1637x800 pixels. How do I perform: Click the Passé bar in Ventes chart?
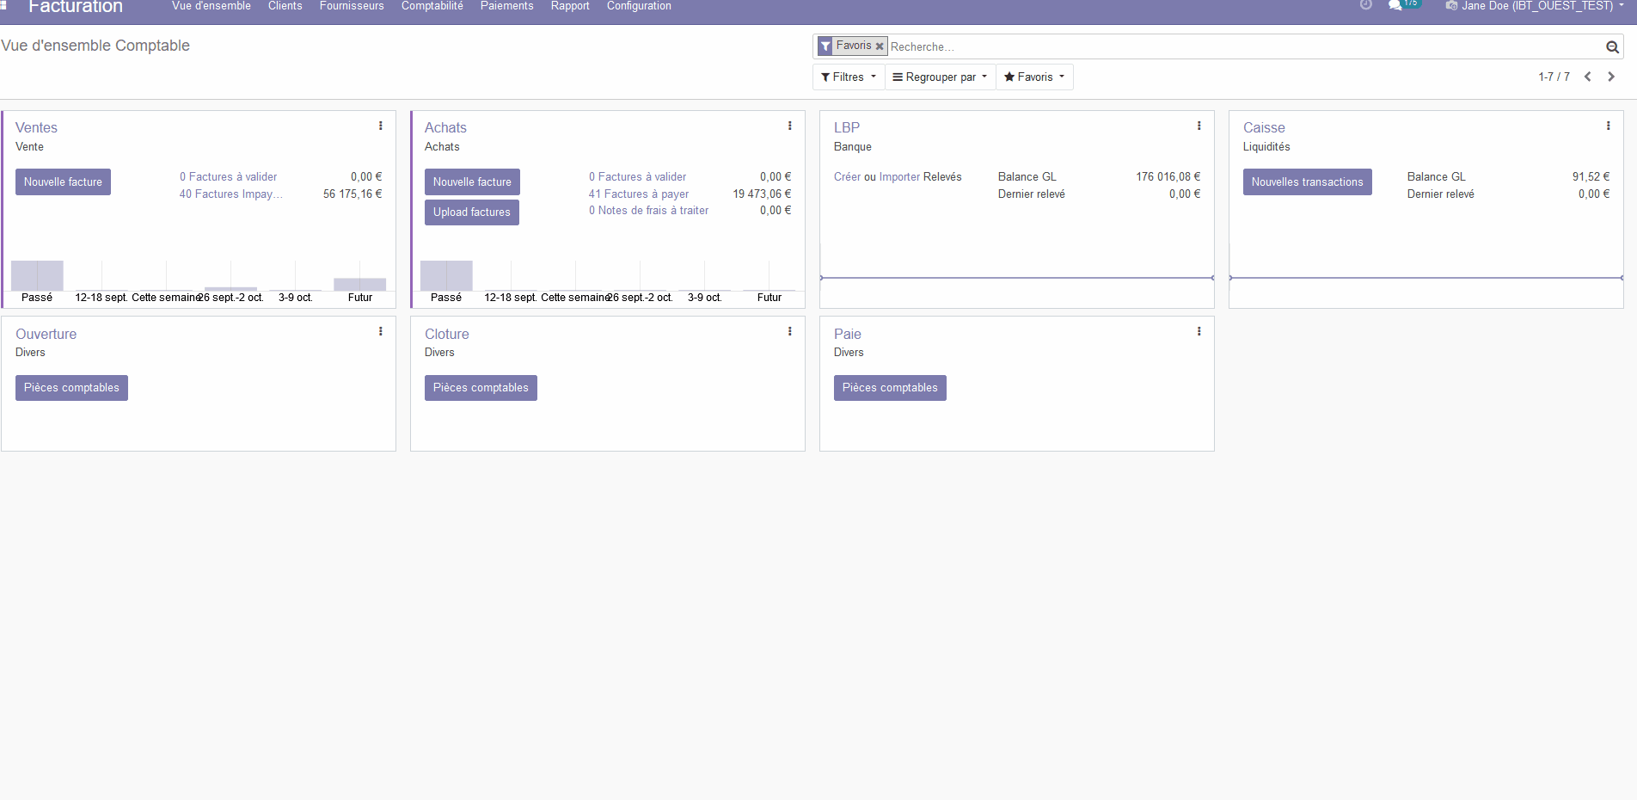pyautogui.click(x=37, y=275)
